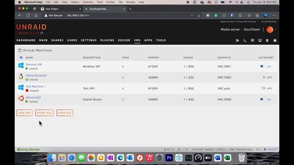Open the Profiles menu in the menu bar
The image size is (294, 165).
pos(110,2)
